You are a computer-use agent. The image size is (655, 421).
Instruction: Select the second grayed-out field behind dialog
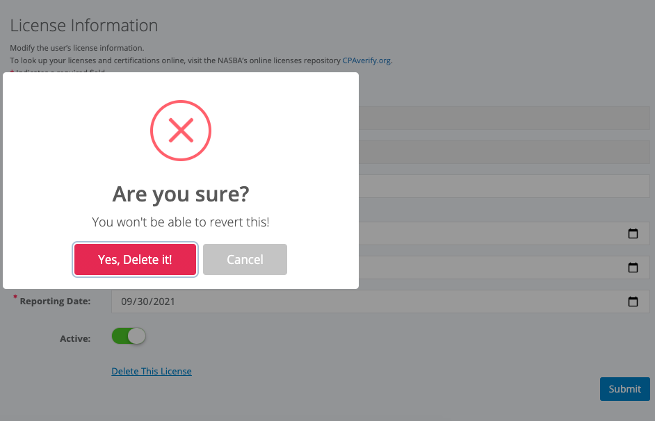tap(504, 152)
